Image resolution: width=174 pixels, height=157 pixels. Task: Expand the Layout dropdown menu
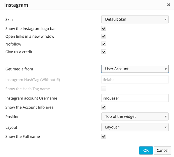(x=135, y=127)
